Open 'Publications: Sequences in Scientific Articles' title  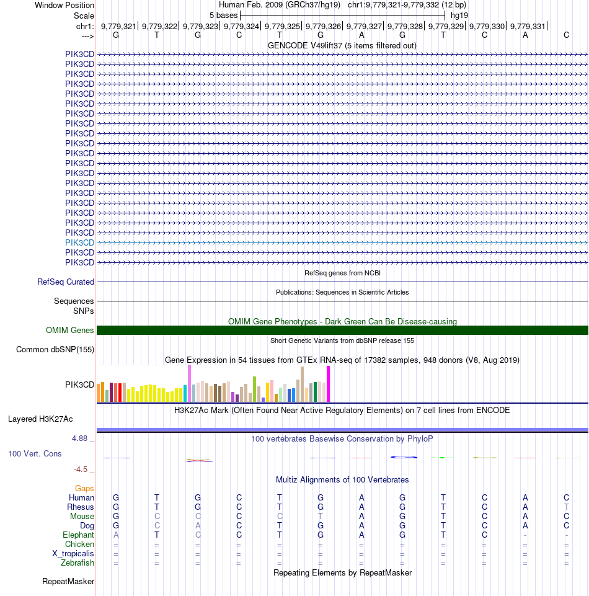(x=342, y=292)
